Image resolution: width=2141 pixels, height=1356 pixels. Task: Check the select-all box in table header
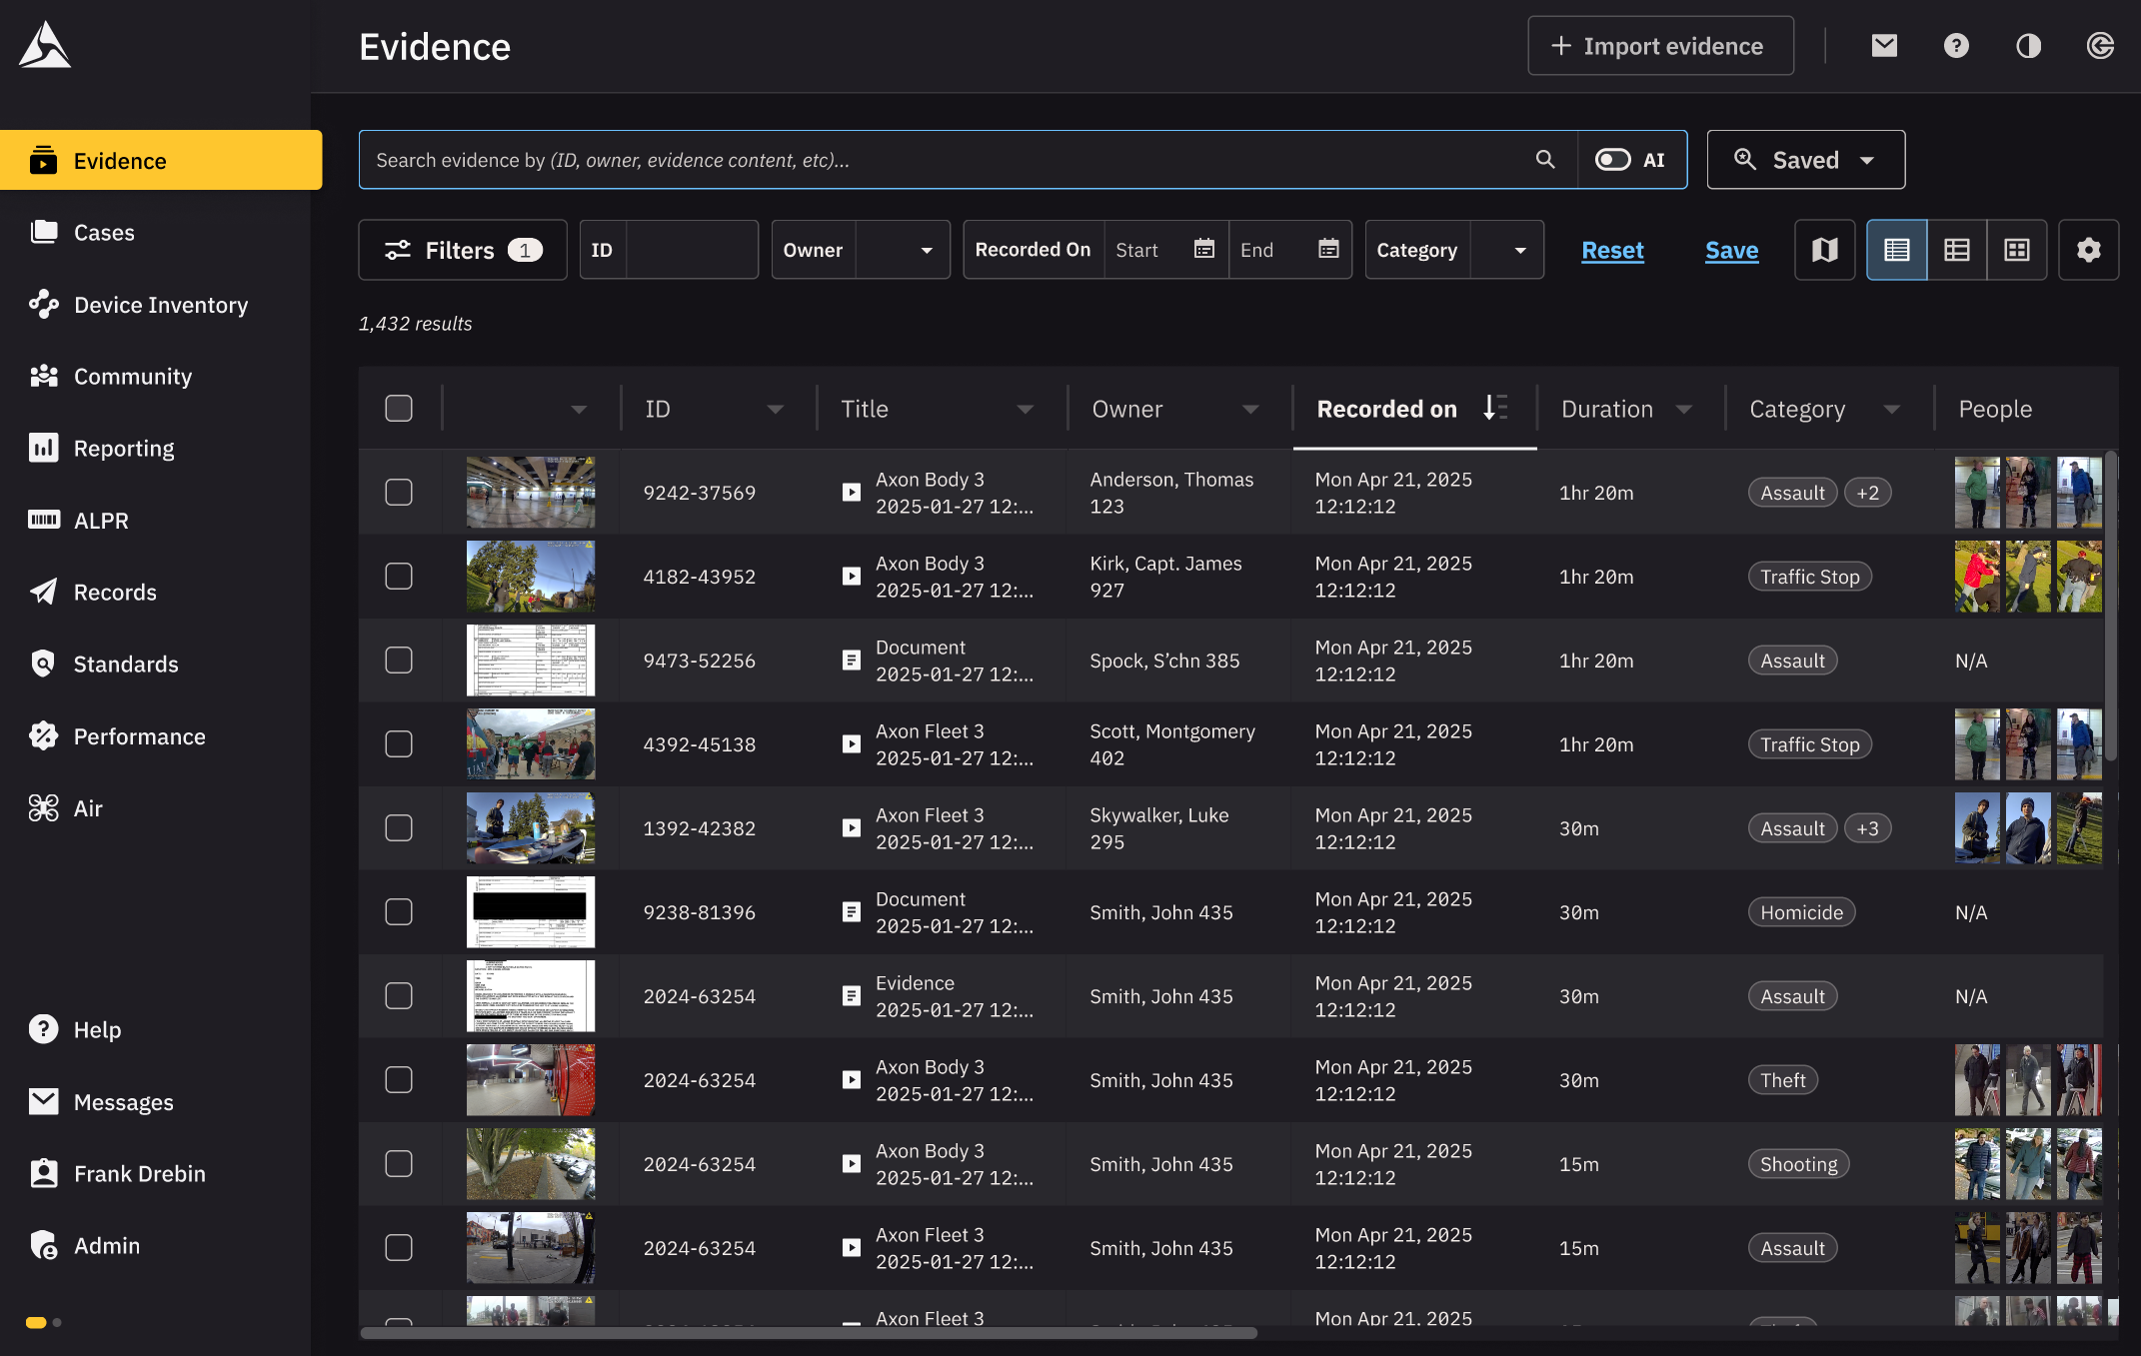(x=399, y=408)
